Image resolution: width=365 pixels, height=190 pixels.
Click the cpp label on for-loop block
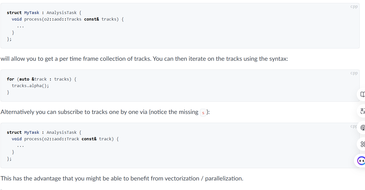coord(354,73)
